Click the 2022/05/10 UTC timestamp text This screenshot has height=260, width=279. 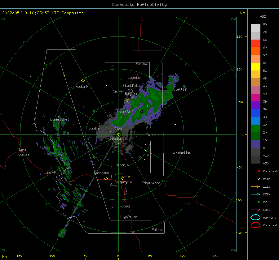(43, 13)
